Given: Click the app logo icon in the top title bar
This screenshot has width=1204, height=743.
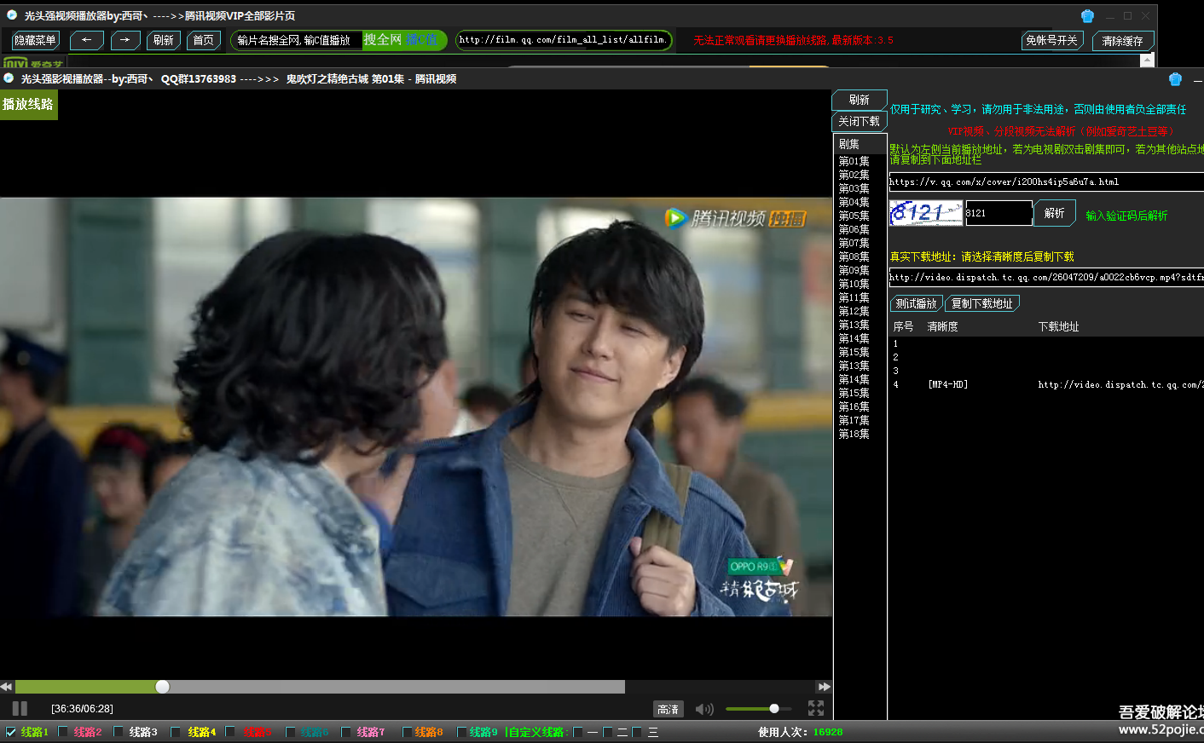Looking at the screenshot, I should 12,15.
